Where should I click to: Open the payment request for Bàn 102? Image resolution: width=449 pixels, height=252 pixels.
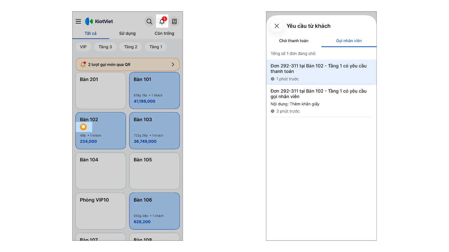tap(321, 72)
